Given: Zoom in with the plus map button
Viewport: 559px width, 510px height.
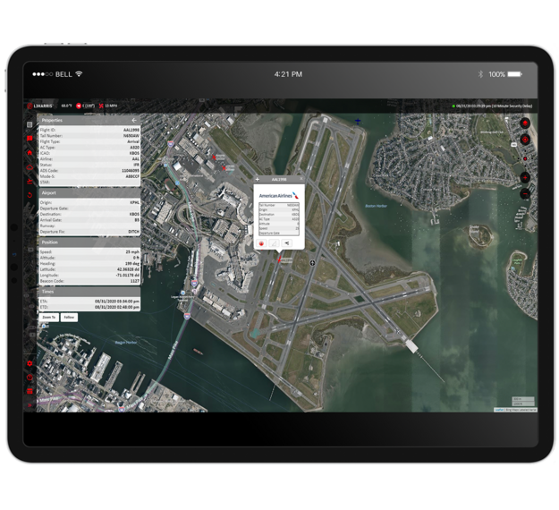Looking at the screenshot, I should [x=525, y=178].
